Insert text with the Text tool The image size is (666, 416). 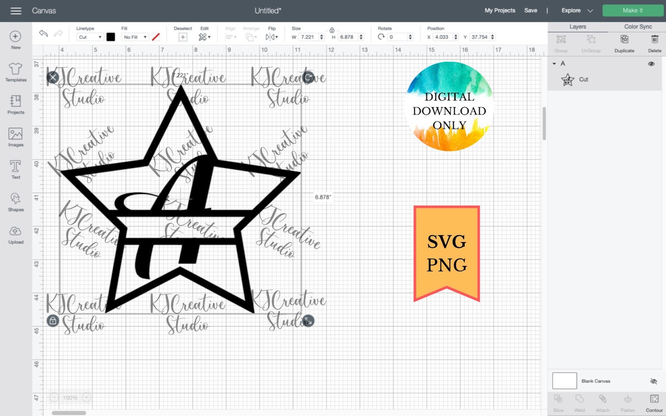click(15, 169)
